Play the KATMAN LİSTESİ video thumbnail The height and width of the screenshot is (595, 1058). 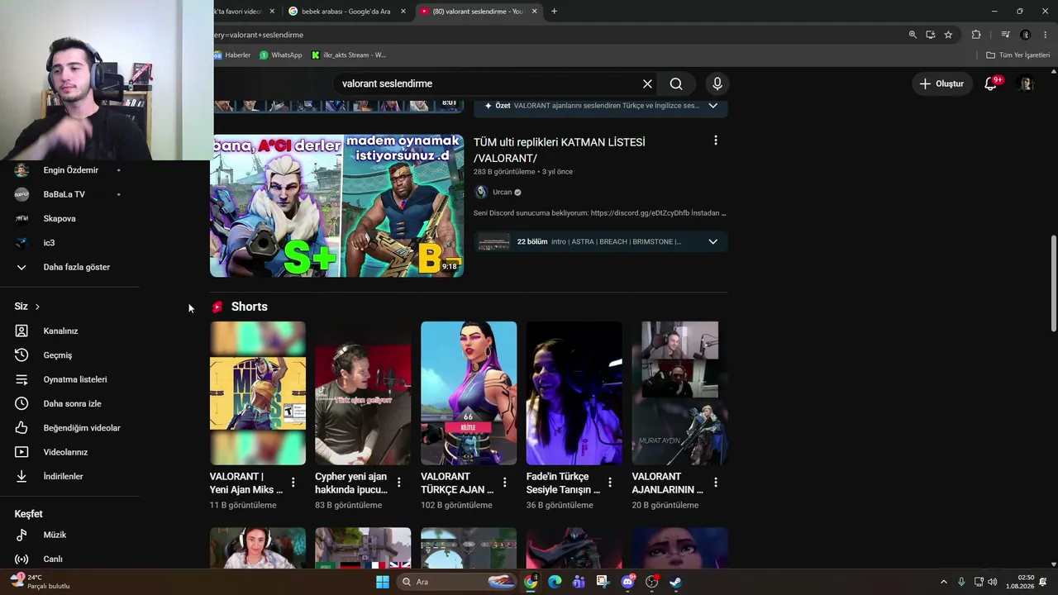point(337,206)
